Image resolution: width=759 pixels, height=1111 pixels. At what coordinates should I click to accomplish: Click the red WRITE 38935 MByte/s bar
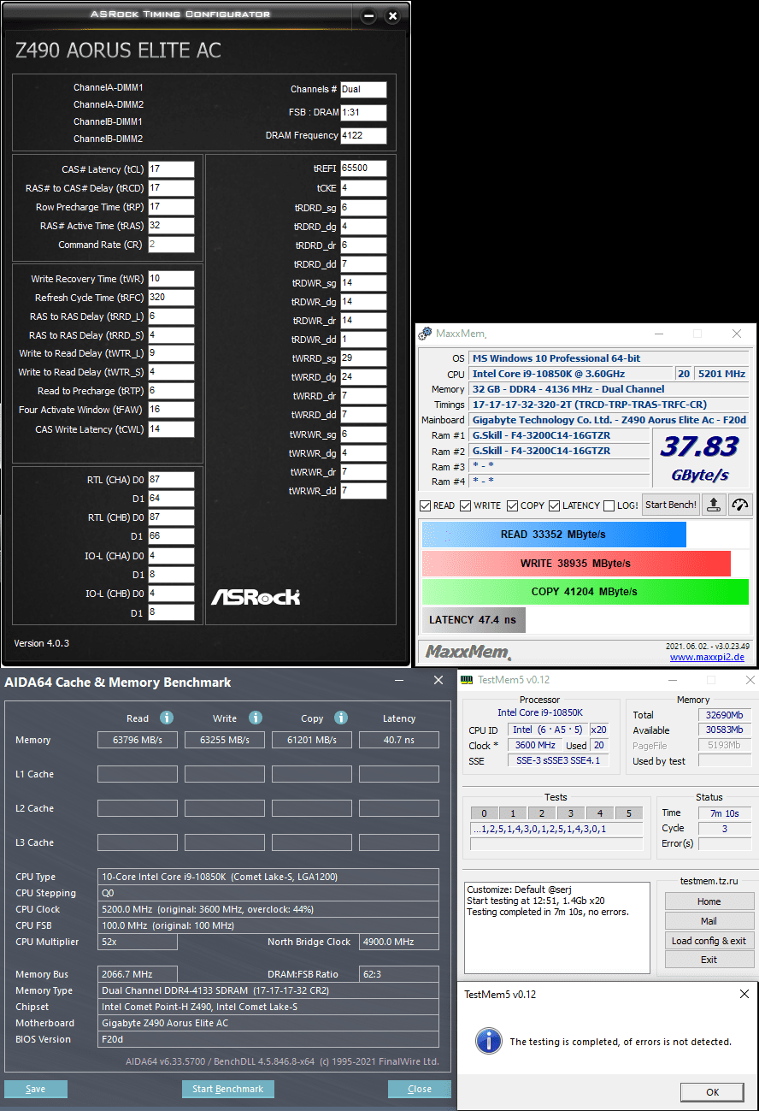tap(576, 564)
